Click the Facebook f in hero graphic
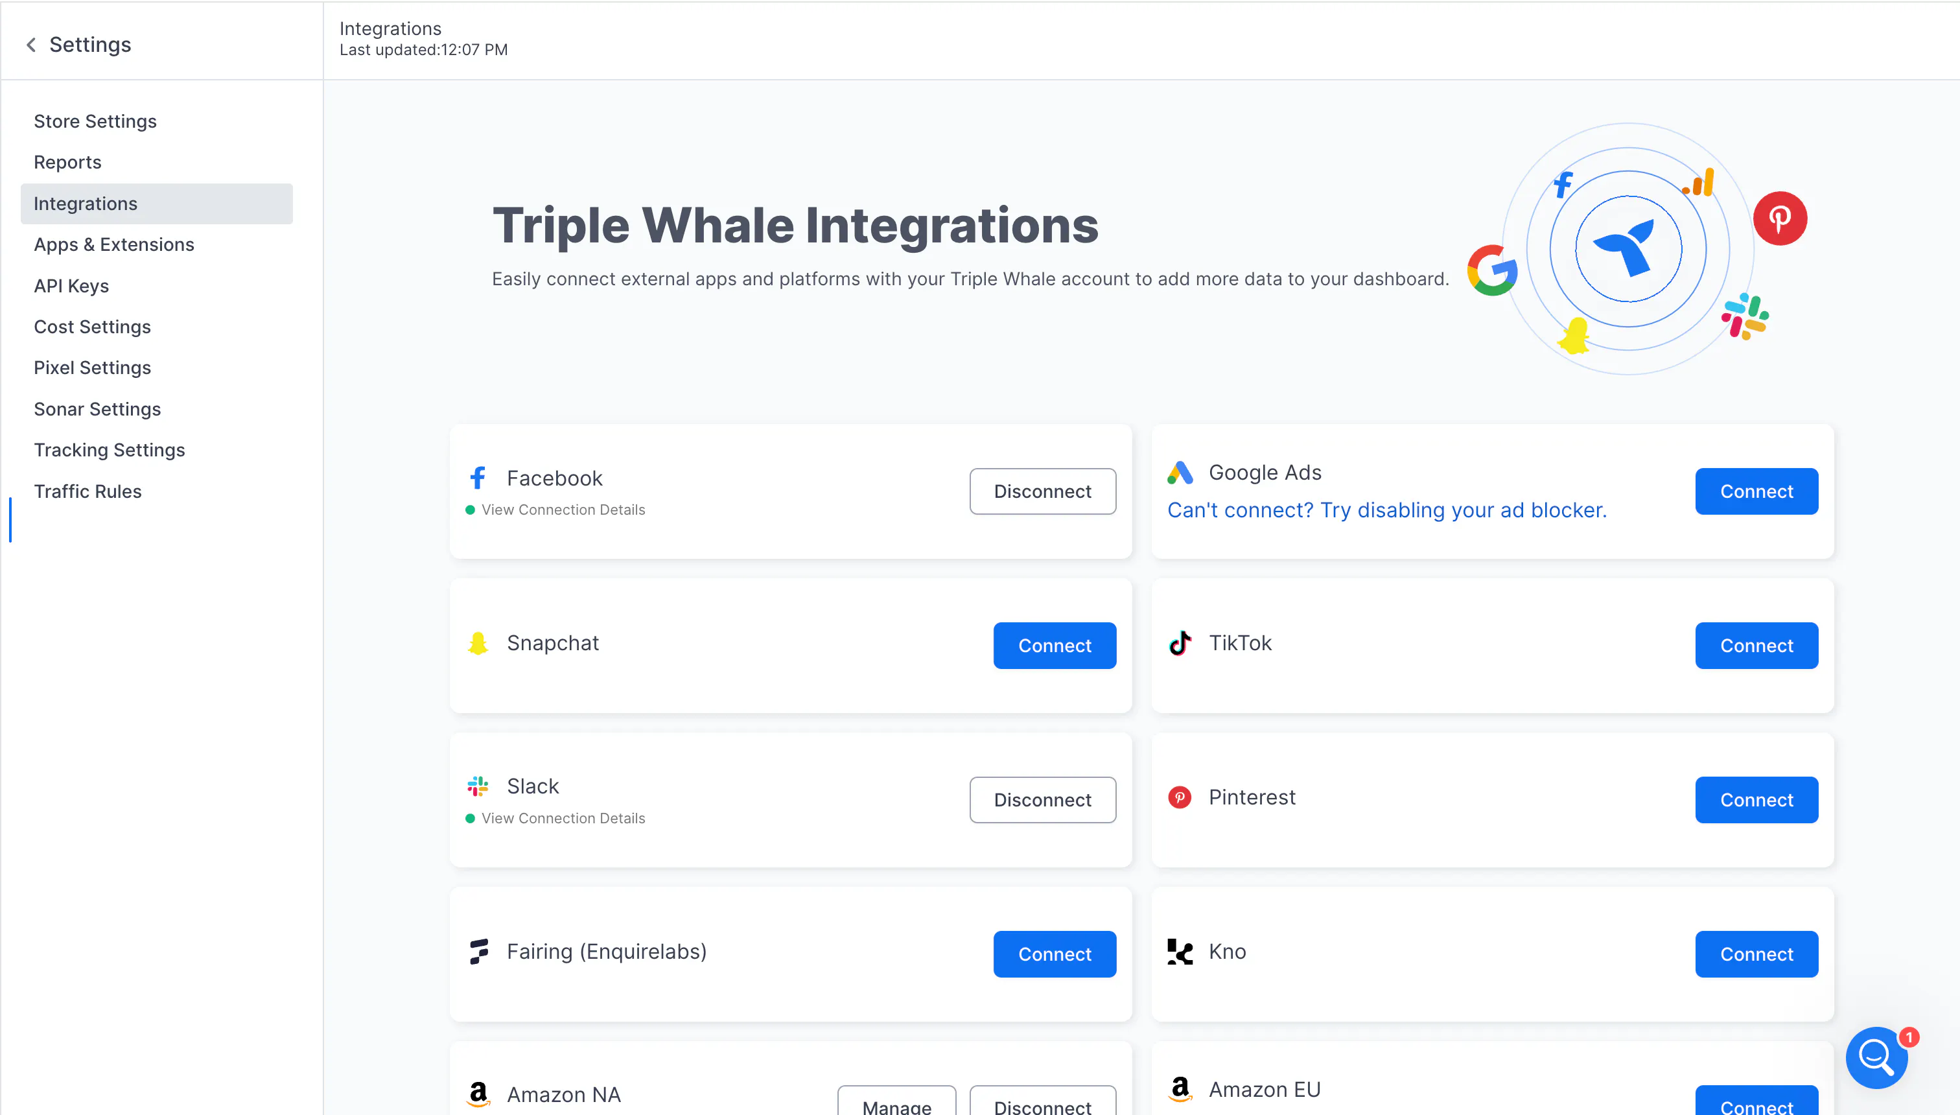The width and height of the screenshot is (1960, 1115). coord(1563,185)
